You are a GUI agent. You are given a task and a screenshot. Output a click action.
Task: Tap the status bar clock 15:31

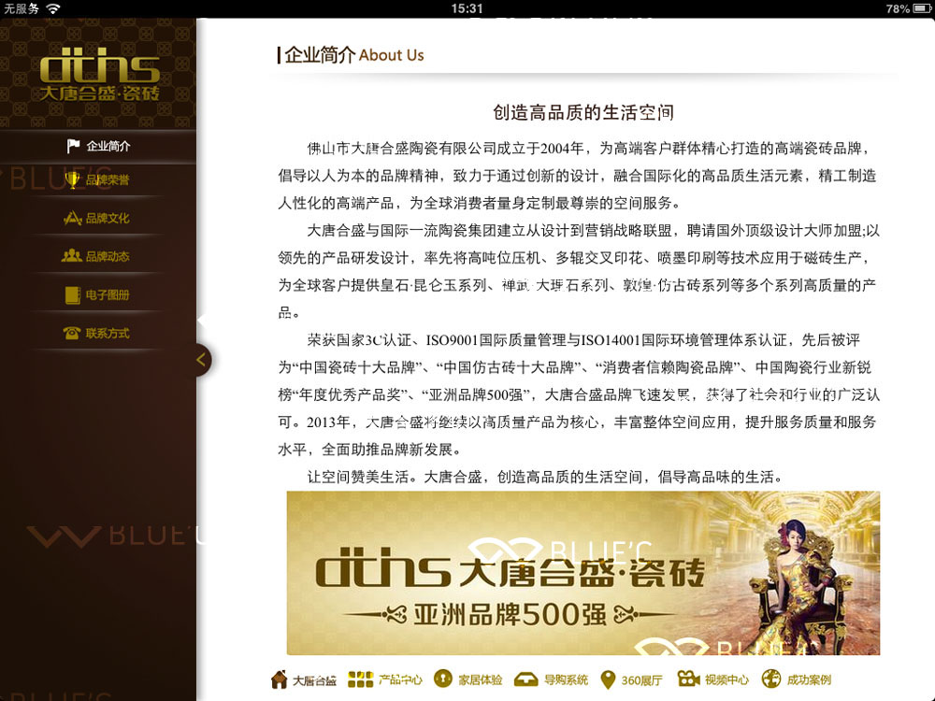click(467, 8)
